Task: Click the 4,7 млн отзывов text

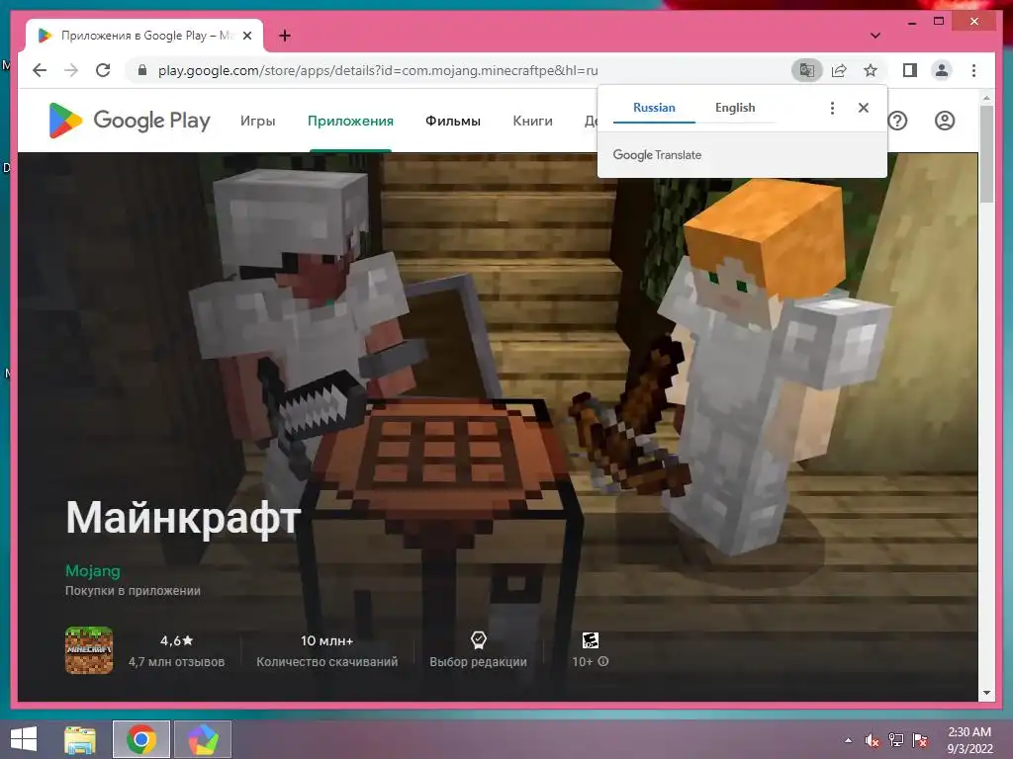Action: (x=176, y=661)
